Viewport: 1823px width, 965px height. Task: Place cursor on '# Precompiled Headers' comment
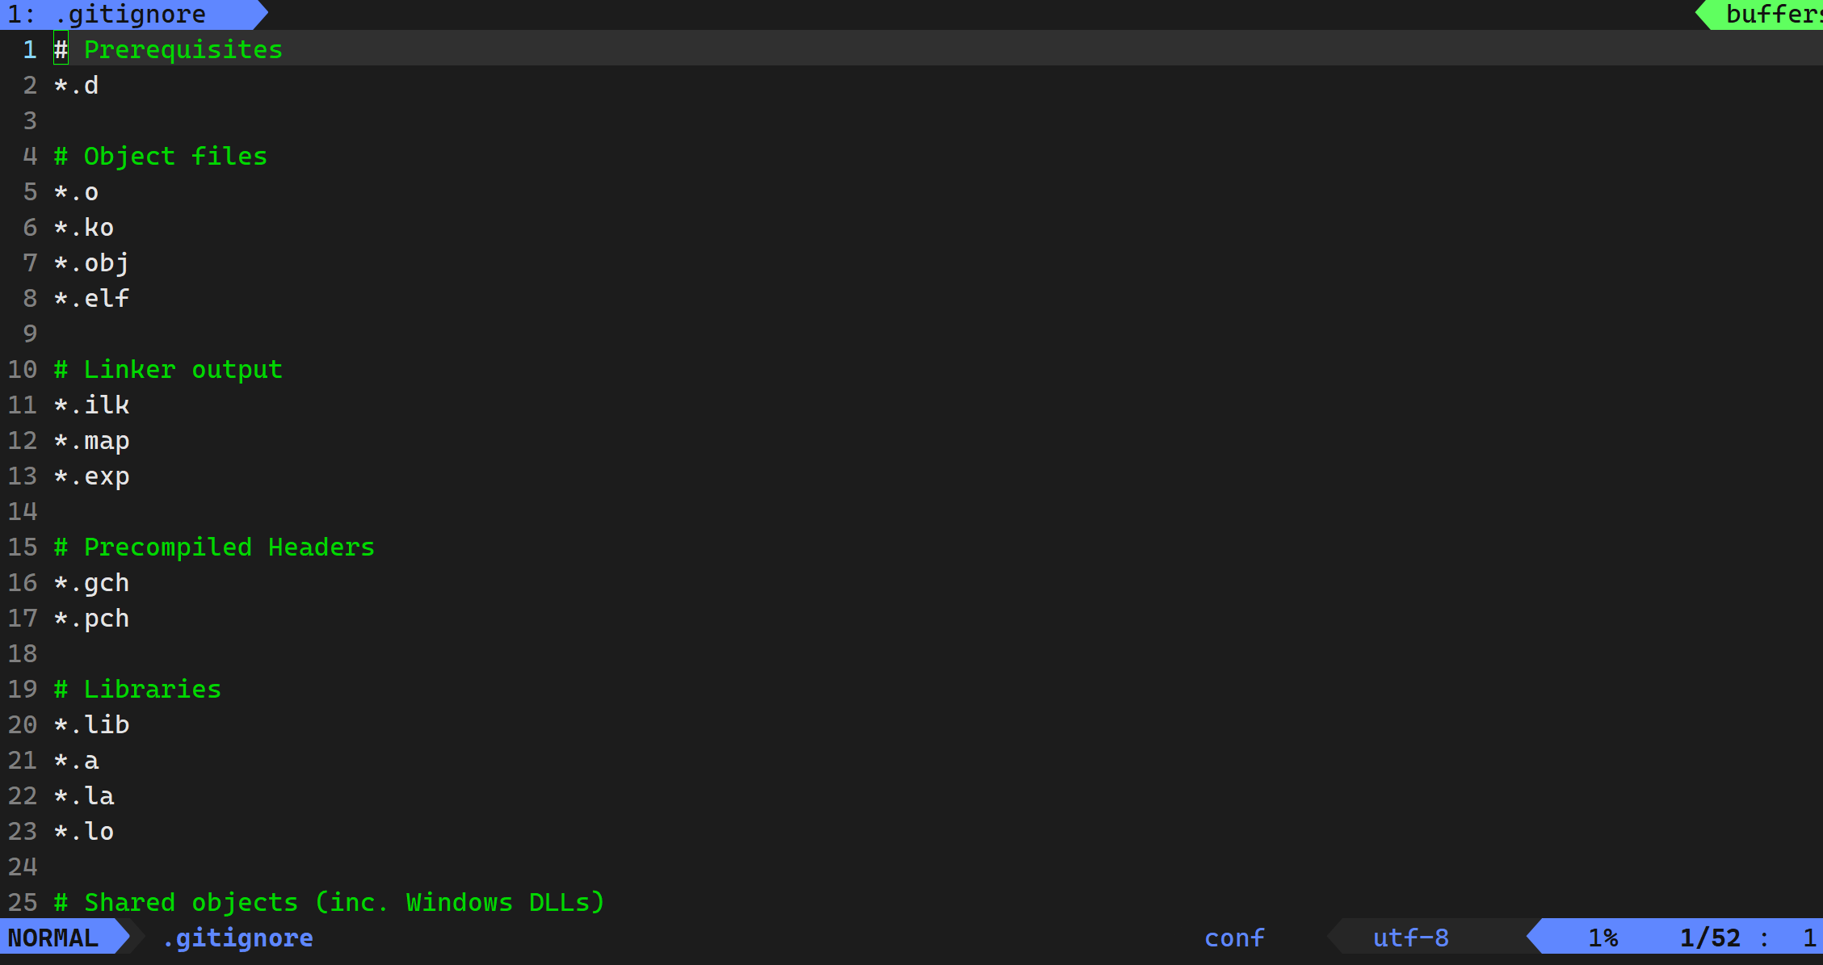214,547
